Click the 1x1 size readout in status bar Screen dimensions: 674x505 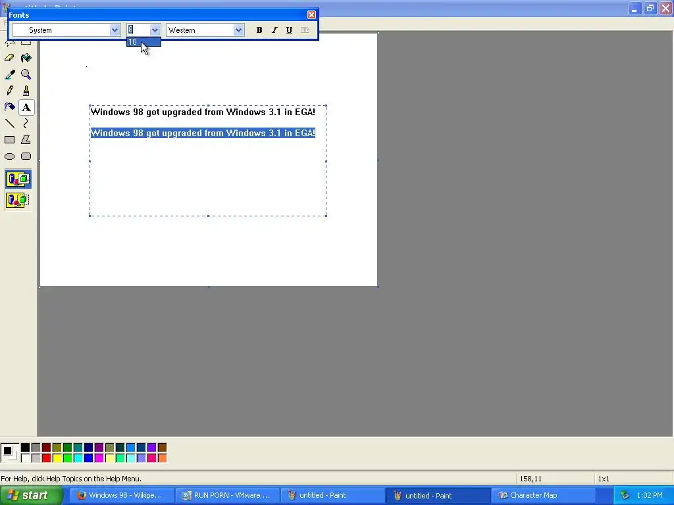[x=604, y=479]
